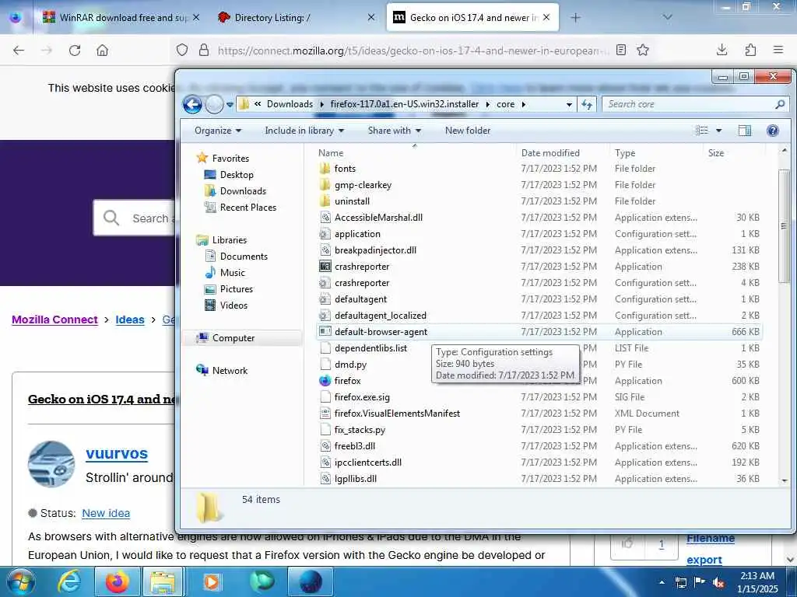
Task: Sort files by Size column
Action: pyautogui.click(x=716, y=153)
